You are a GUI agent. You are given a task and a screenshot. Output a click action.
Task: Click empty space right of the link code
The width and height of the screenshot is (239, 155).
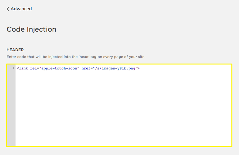point(186,68)
